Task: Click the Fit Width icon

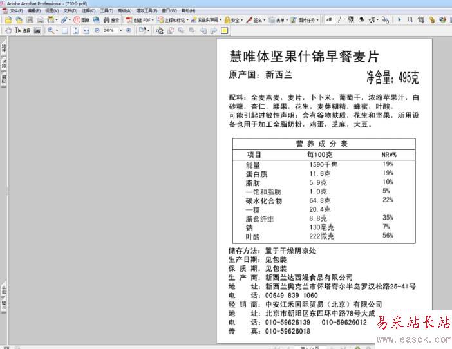Action: (86, 30)
